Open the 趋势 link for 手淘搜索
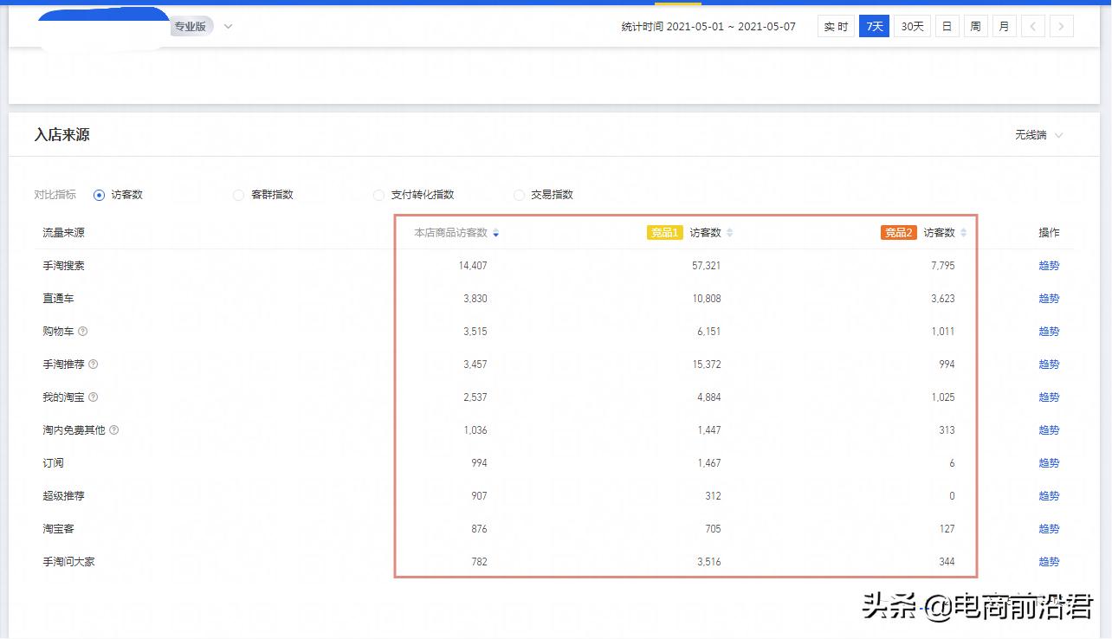 point(1048,265)
